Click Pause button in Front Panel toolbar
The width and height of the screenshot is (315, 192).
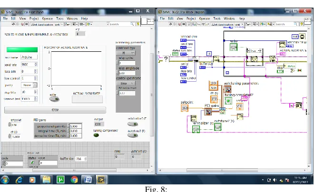[27, 24]
